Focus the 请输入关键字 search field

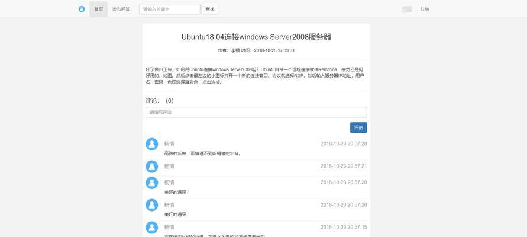pyautogui.click(x=170, y=9)
